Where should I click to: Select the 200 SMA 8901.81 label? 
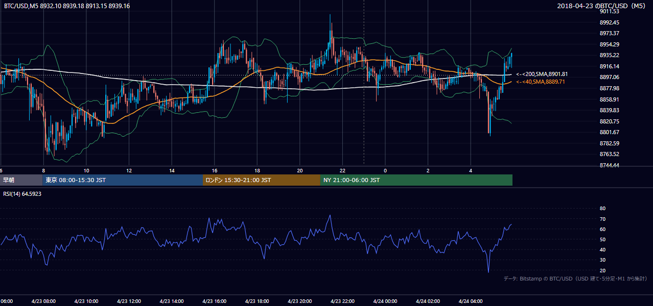click(x=542, y=74)
